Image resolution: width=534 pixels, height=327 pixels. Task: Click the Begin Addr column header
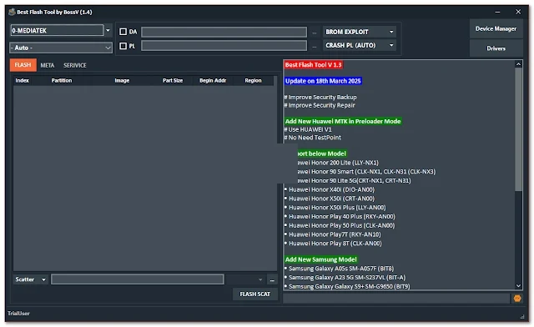point(213,81)
